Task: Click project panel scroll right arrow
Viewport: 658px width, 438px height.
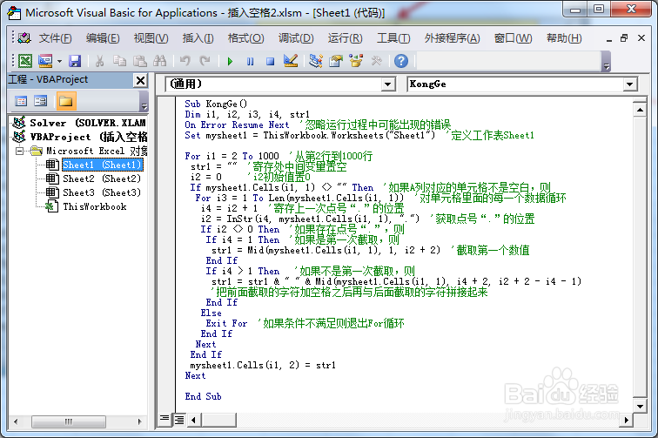Action: [140, 421]
